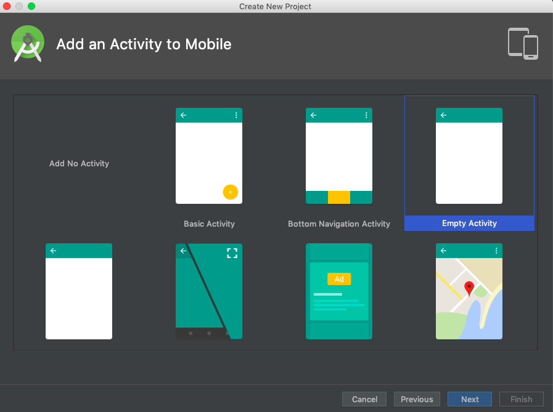Click the phone and tablet device icon
The width and height of the screenshot is (553, 412).
tap(523, 44)
